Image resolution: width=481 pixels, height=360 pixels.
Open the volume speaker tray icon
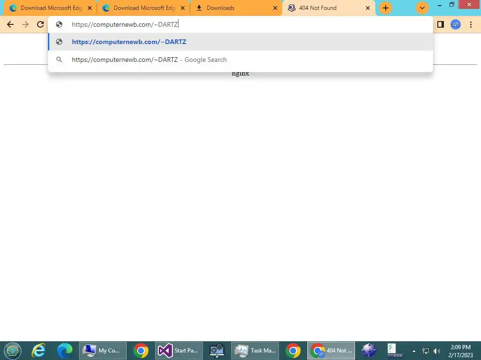tap(437, 351)
